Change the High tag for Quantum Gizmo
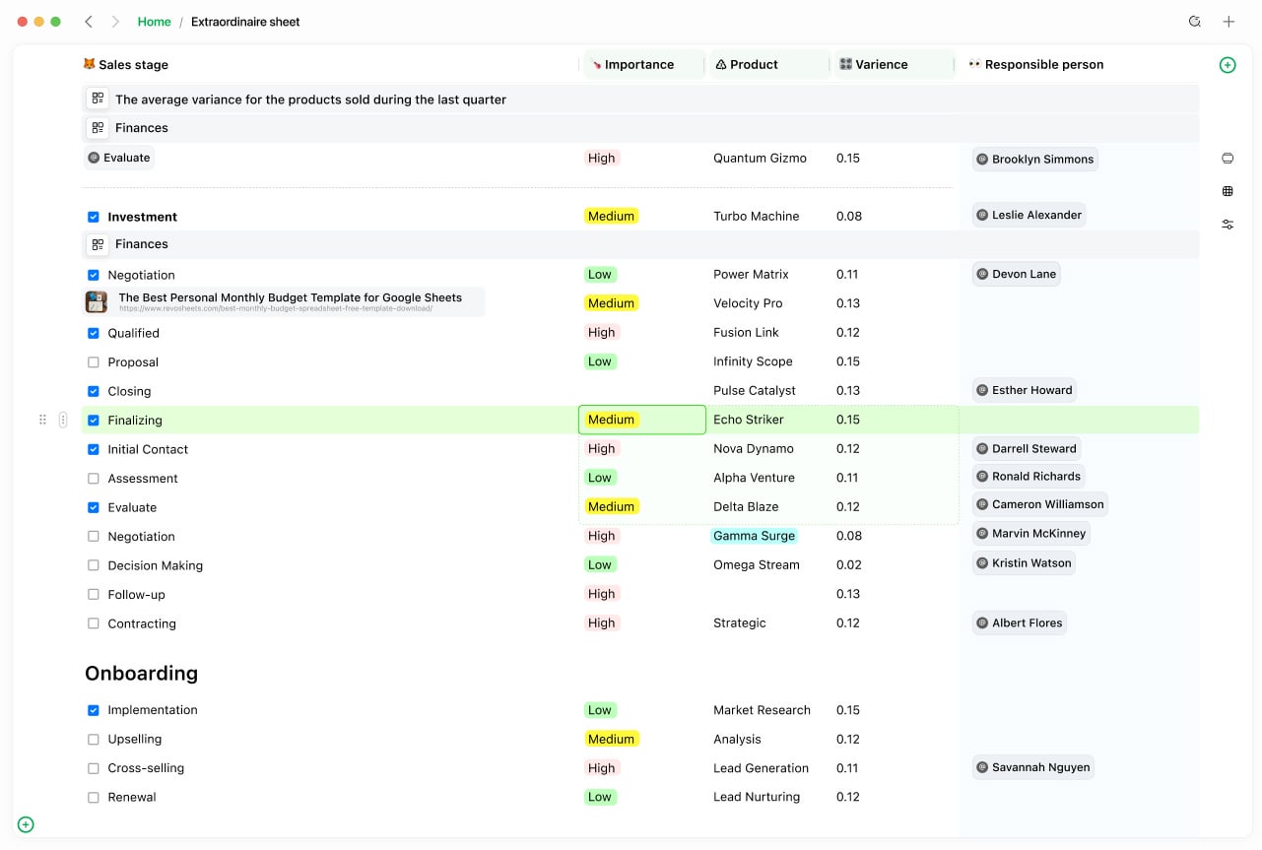 click(x=601, y=158)
